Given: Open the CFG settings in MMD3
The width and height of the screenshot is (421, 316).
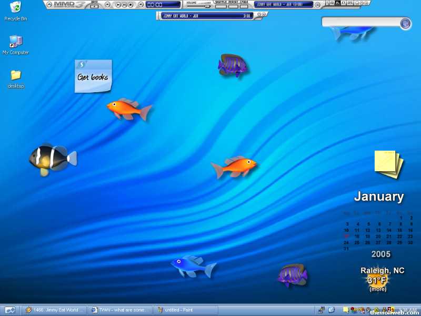Looking at the screenshot, I should point(350,3).
